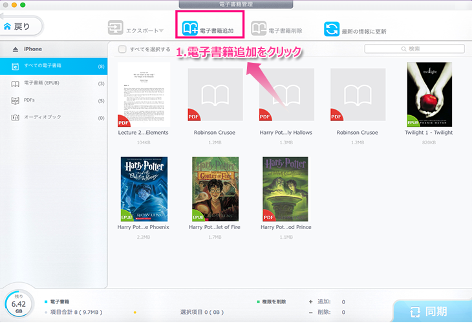Image resolution: width=472 pixels, height=330 pixels.
Task: Click the 820KB file size text
Action: (429, 142)
